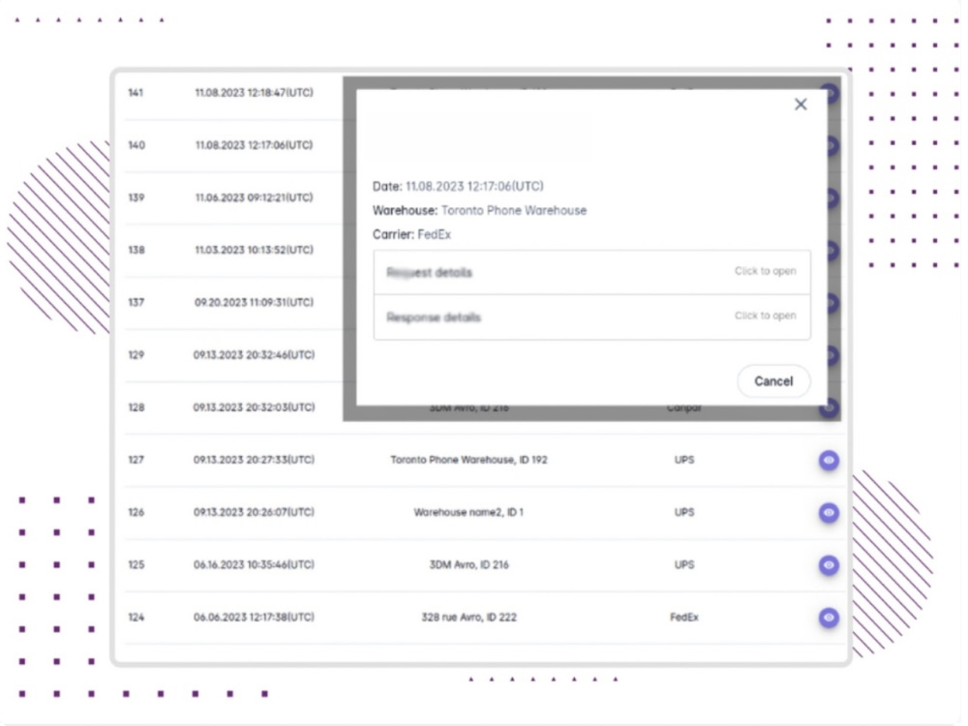Click Toronto Phone Warehouse, ID 192 cell

tap(469, 460)
